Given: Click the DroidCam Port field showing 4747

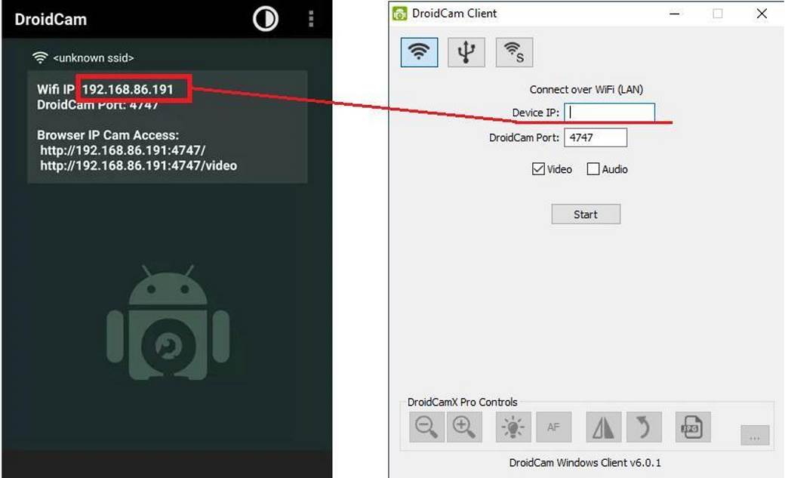Looking at the screenshot, I should [x=596, y=137].
